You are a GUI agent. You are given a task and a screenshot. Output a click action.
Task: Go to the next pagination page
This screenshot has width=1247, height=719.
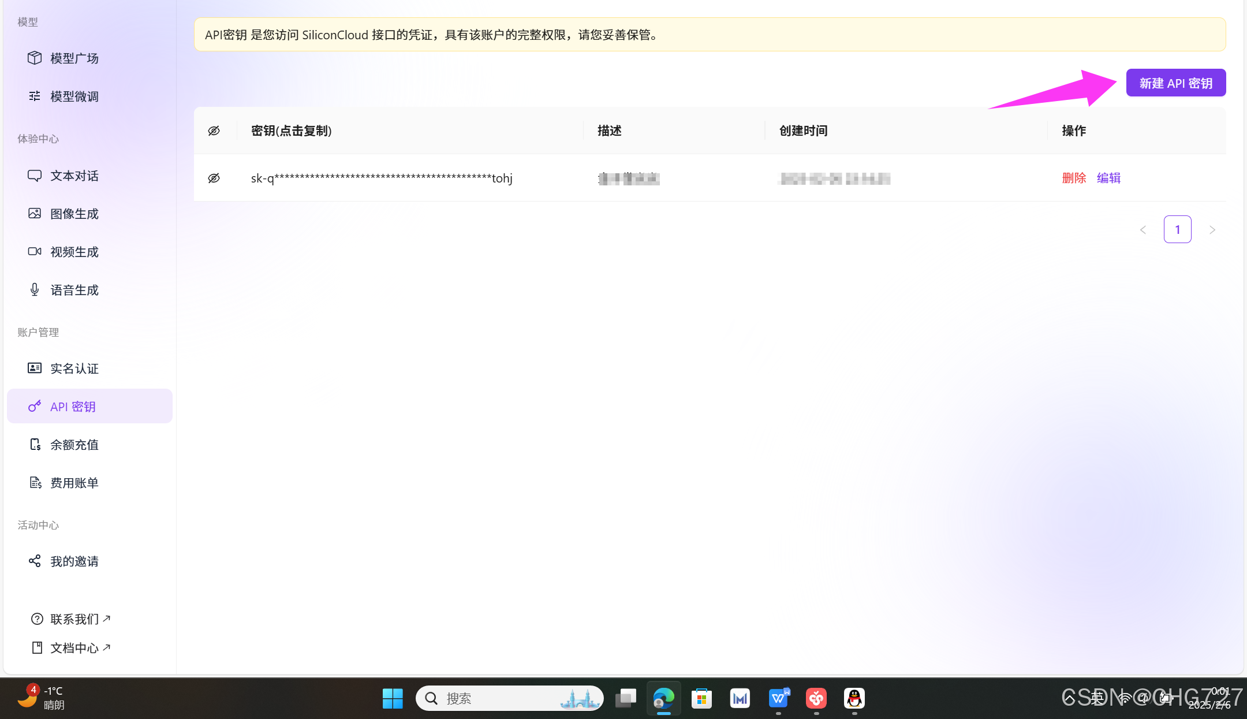(x=1212, y=230)
